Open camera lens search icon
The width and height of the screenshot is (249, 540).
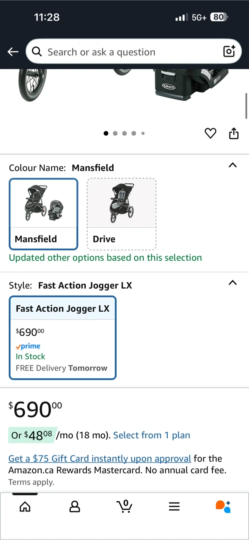229,51
